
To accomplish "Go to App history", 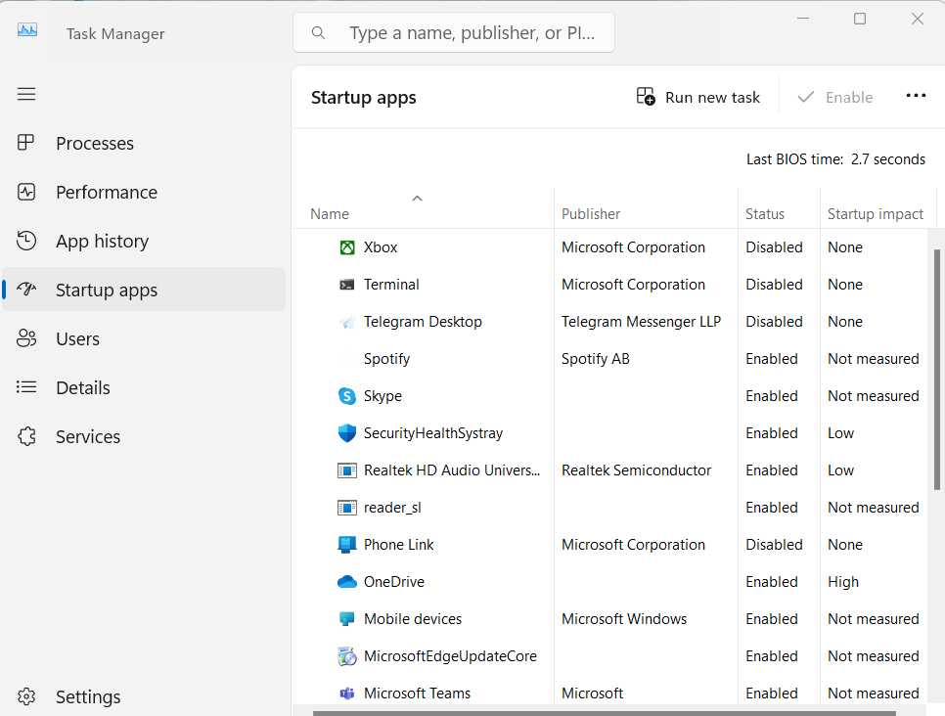I will tap(102, 242).
